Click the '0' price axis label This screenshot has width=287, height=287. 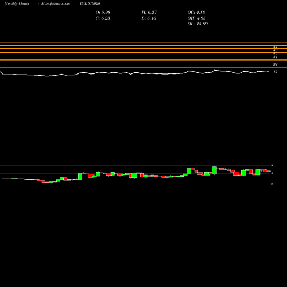tap(272, 184)
